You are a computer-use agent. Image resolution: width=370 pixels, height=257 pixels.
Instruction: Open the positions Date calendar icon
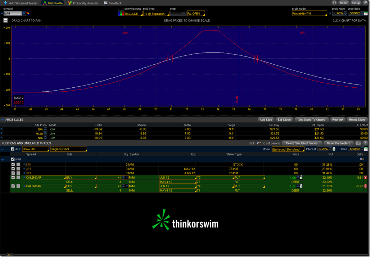[x=366, y=149]
